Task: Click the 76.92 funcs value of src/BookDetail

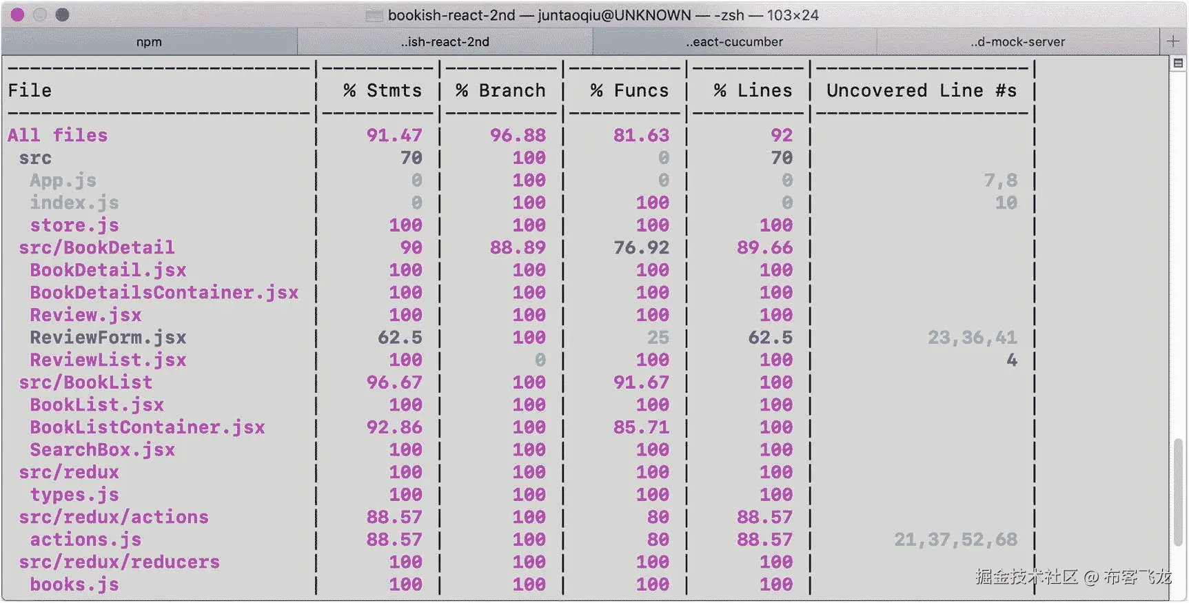Action: (641, 247)
